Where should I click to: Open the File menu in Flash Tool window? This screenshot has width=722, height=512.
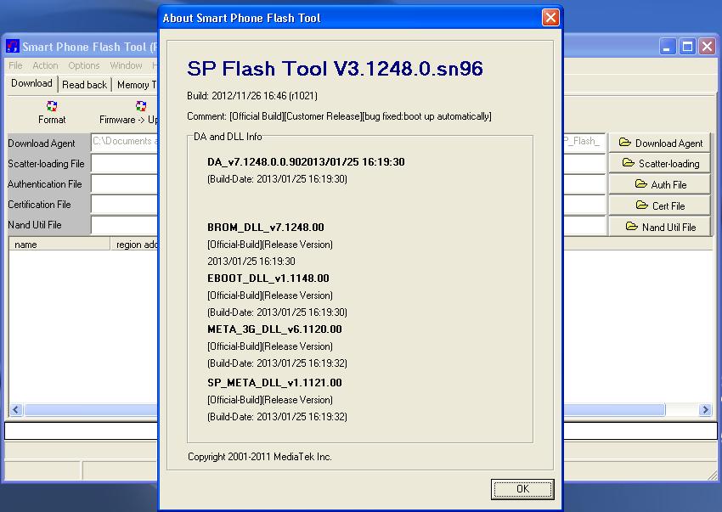pos(15,65)
